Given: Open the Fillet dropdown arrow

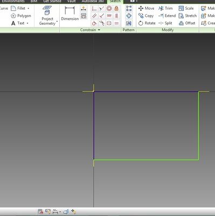Looking at the screenshot, I should click(x=29, y=9).
